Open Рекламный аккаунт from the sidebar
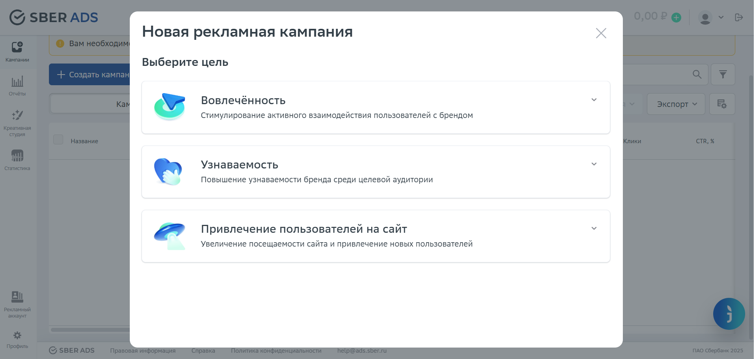This screenshot has width=755, height=359. [17, 296]
